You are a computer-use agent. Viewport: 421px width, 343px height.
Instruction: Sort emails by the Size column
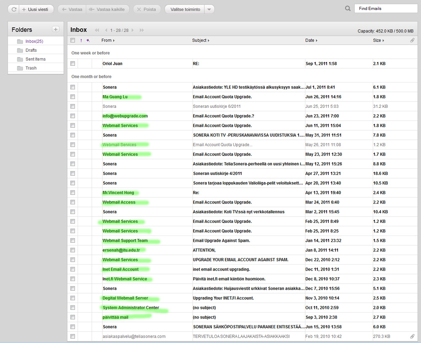378,40
